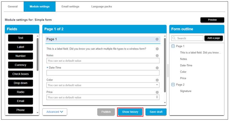
Task: Collapse Page 1 in the form outline
Action: point(173,46)
